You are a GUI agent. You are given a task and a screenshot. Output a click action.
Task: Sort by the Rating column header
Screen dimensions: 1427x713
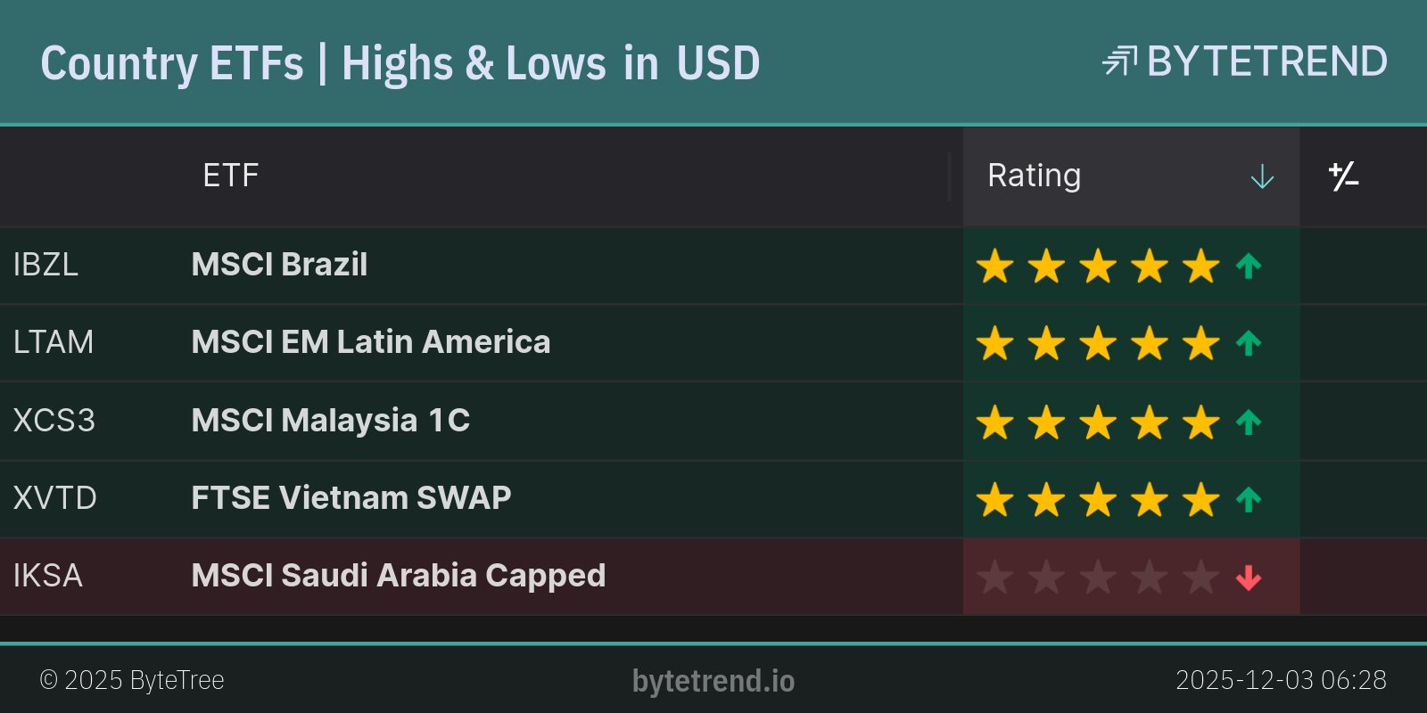pyautogui.click(x=1035, y=176)
